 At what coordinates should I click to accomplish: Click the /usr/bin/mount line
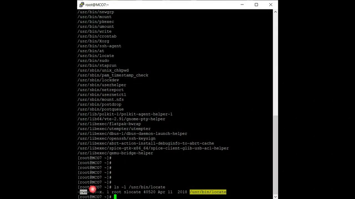click(x=95, y=17)
